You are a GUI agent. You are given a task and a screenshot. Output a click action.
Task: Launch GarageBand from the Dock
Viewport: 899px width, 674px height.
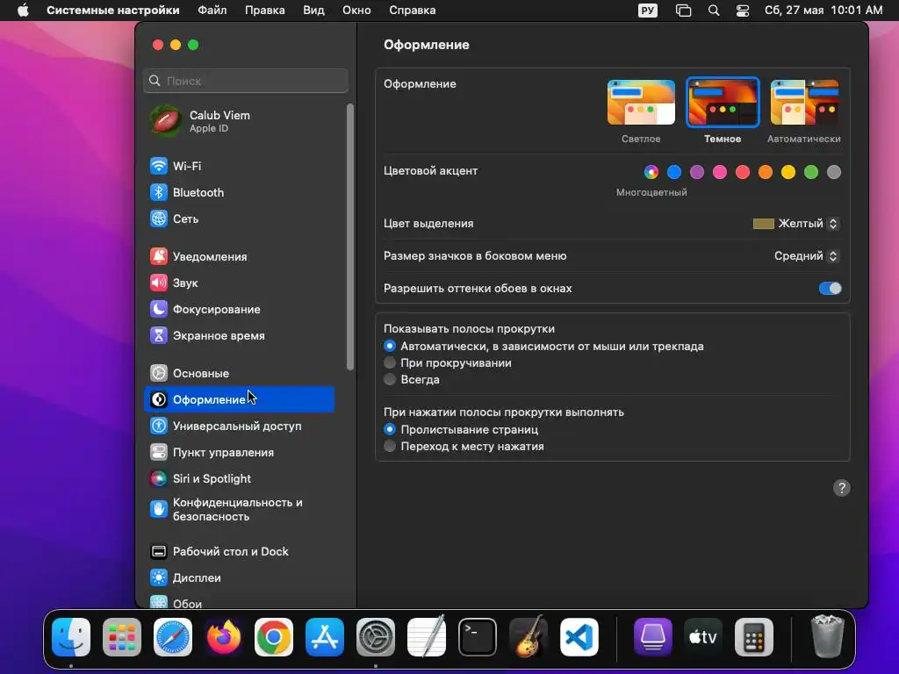(x=528, y=637)
